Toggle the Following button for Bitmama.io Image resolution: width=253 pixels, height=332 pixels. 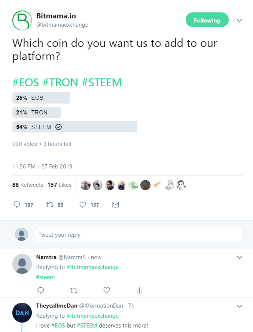pyautogui.click(x=207, y=21)
